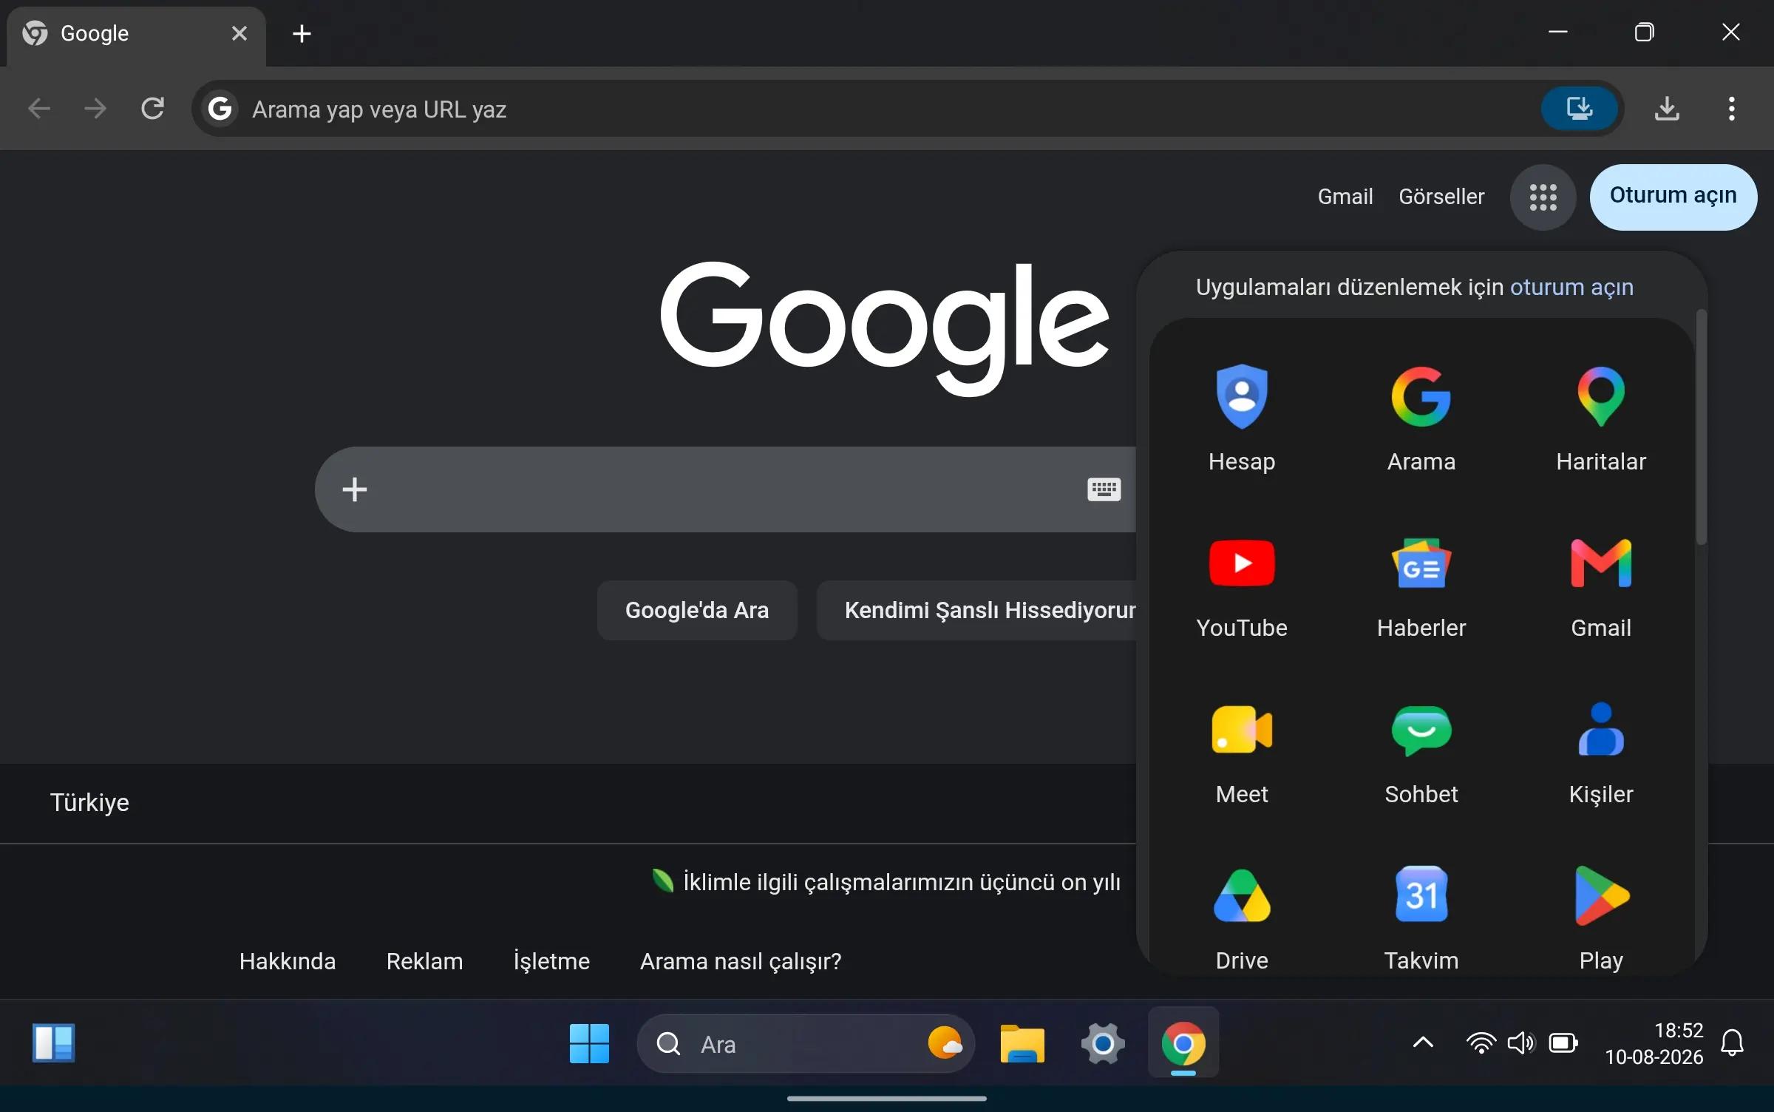Open the volume control
Image resolution: width=1774 pixels, height=1112 pixels.
(x=1521, y=1043)
